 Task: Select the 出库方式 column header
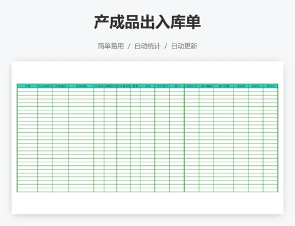192,86
